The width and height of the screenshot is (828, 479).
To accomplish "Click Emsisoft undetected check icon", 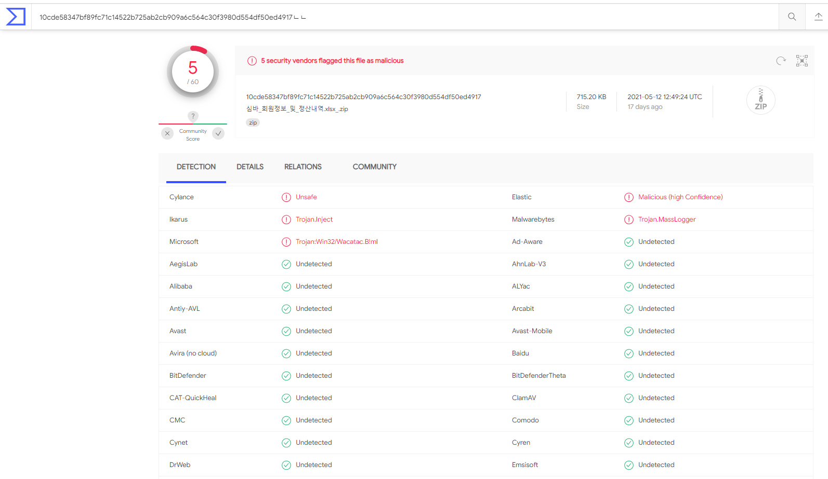I will coord(629,465).
